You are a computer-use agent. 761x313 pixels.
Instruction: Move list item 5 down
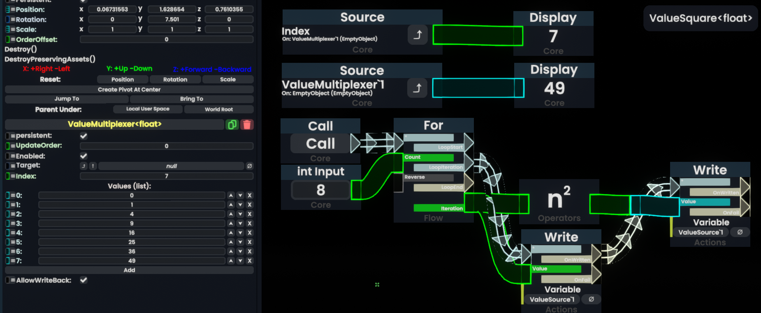click(x=240, y=242)
